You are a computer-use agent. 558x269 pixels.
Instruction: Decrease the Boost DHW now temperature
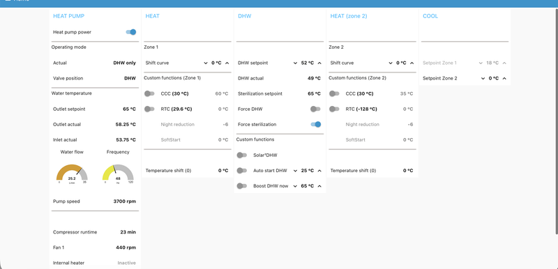click(x=295, y=186)
